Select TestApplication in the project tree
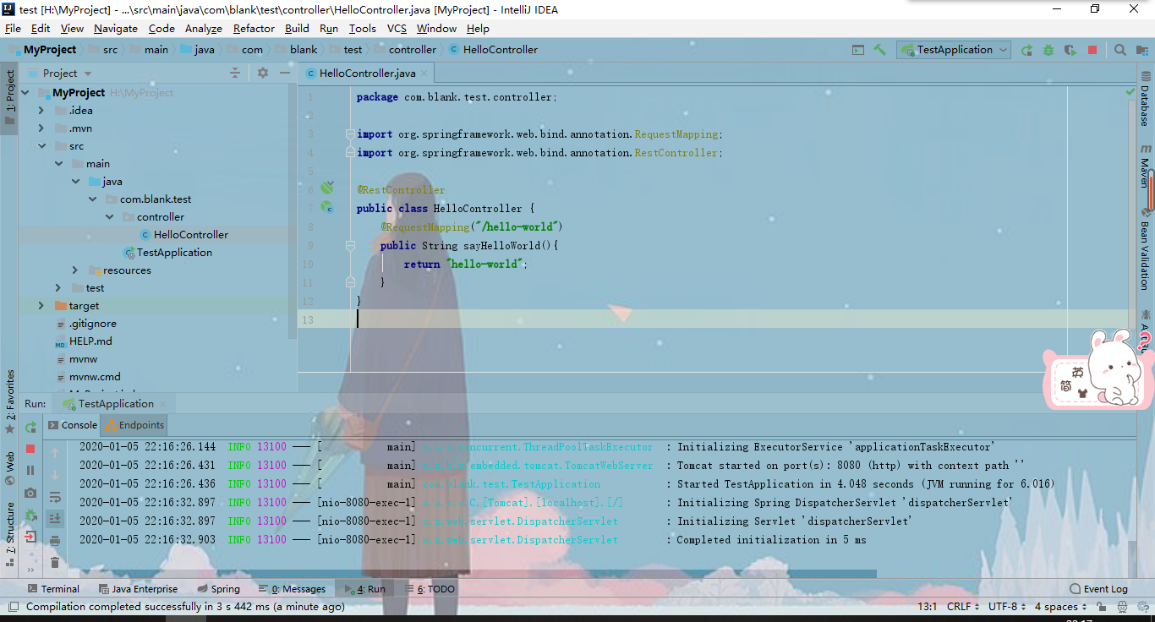The width and height of the screenshot is (1155, 622). point(174,253)
